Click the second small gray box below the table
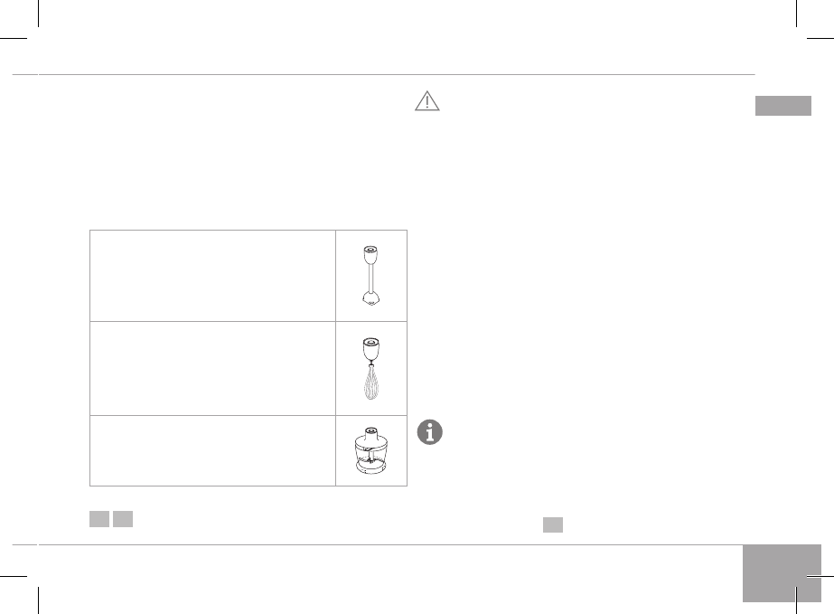Viewport: 834px width, 614px height. pyautogui.click(x=124, y=518)
